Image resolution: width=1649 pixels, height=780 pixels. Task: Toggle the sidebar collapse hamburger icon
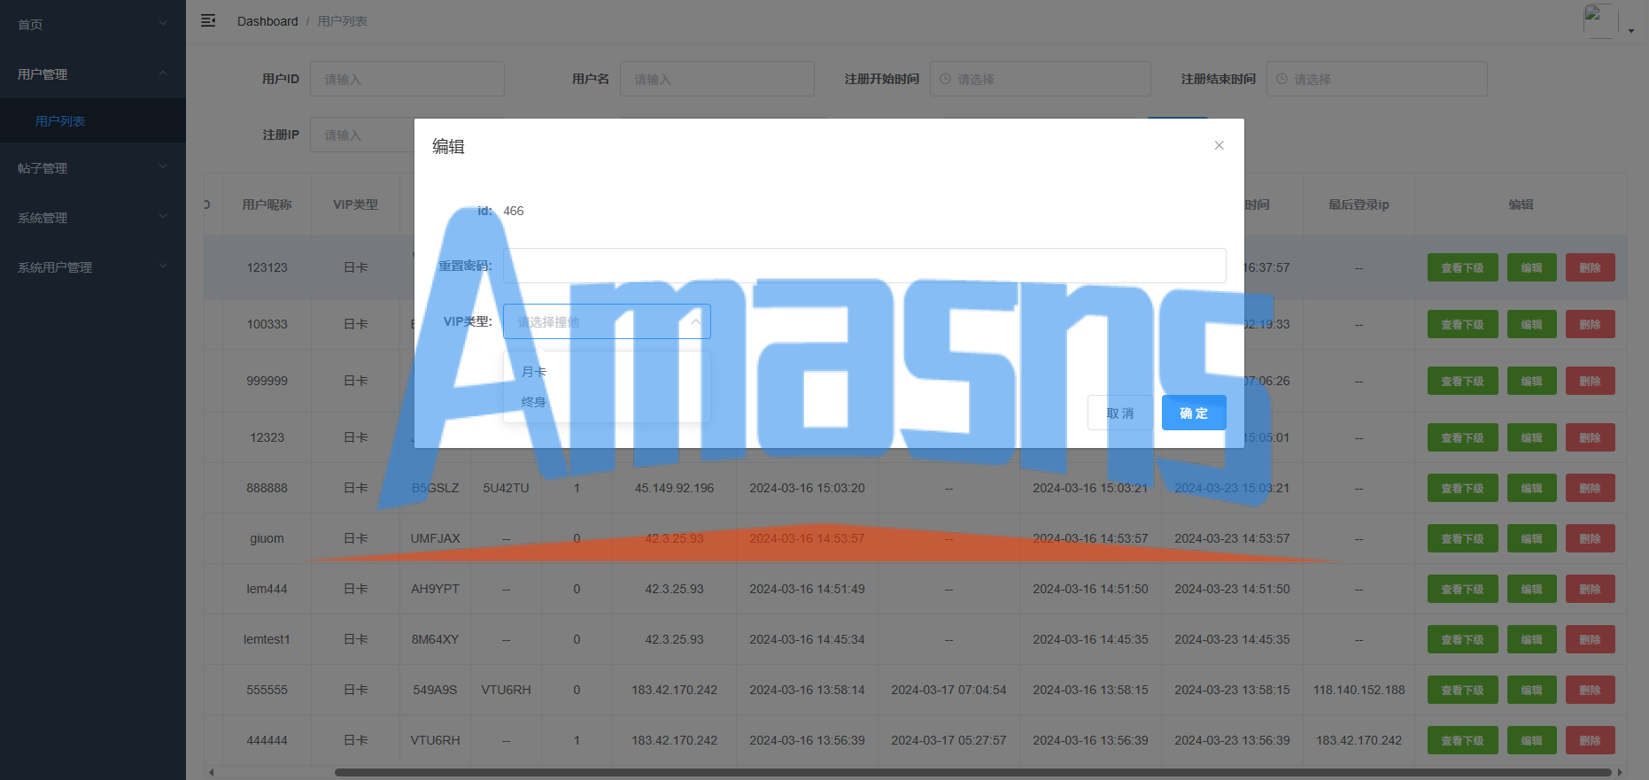208,20
